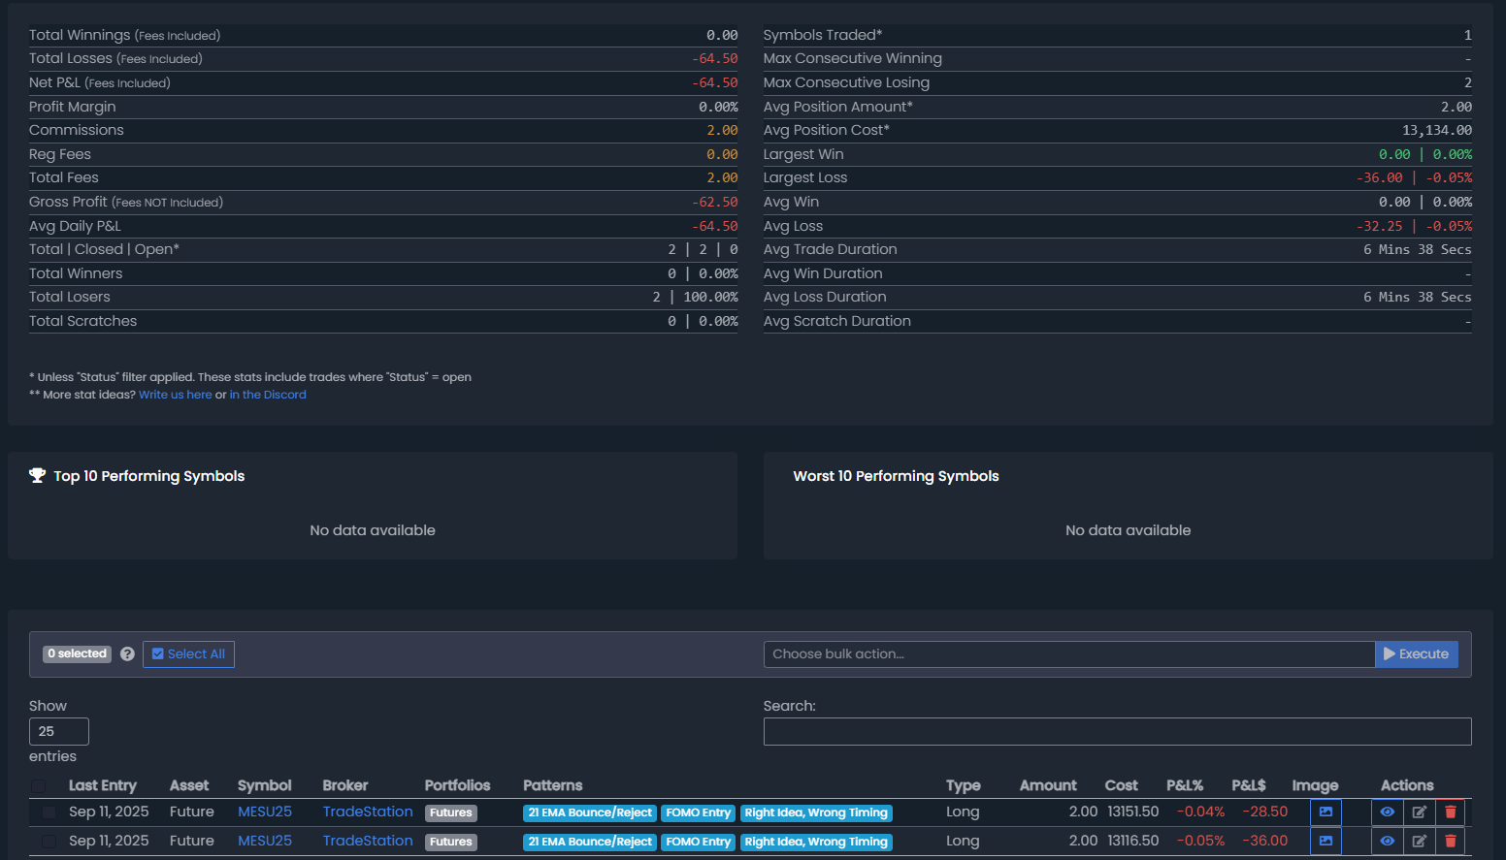Image resolution: width=1506 pixels, height=860 pixels.
Task: Click the help question mark icon
Action: point(127,654)
